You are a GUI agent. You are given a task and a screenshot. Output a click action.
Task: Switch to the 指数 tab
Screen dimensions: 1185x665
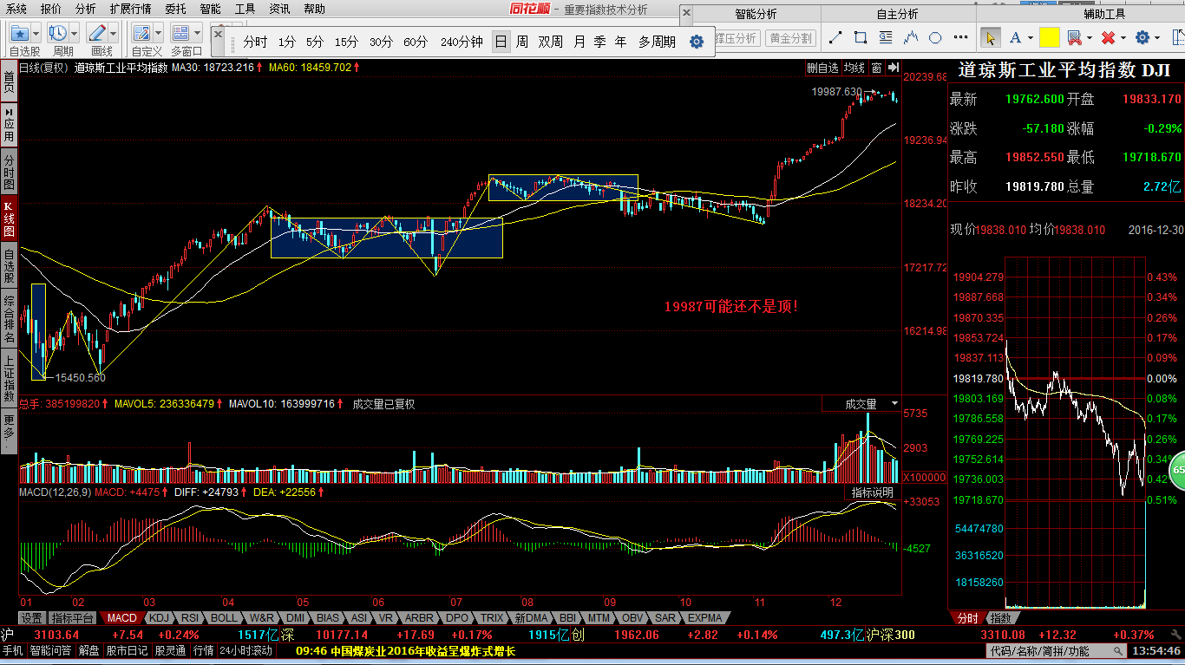click(x=1001, y=618)
